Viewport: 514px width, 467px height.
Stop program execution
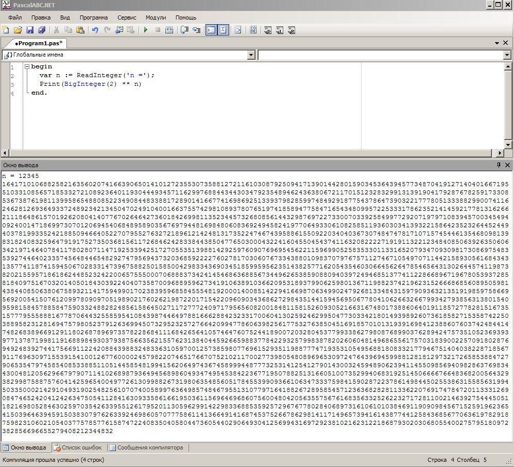coord(158,30)
